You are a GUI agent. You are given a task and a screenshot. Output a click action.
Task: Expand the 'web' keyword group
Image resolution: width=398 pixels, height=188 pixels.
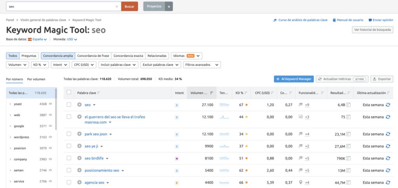coord(10,115)
